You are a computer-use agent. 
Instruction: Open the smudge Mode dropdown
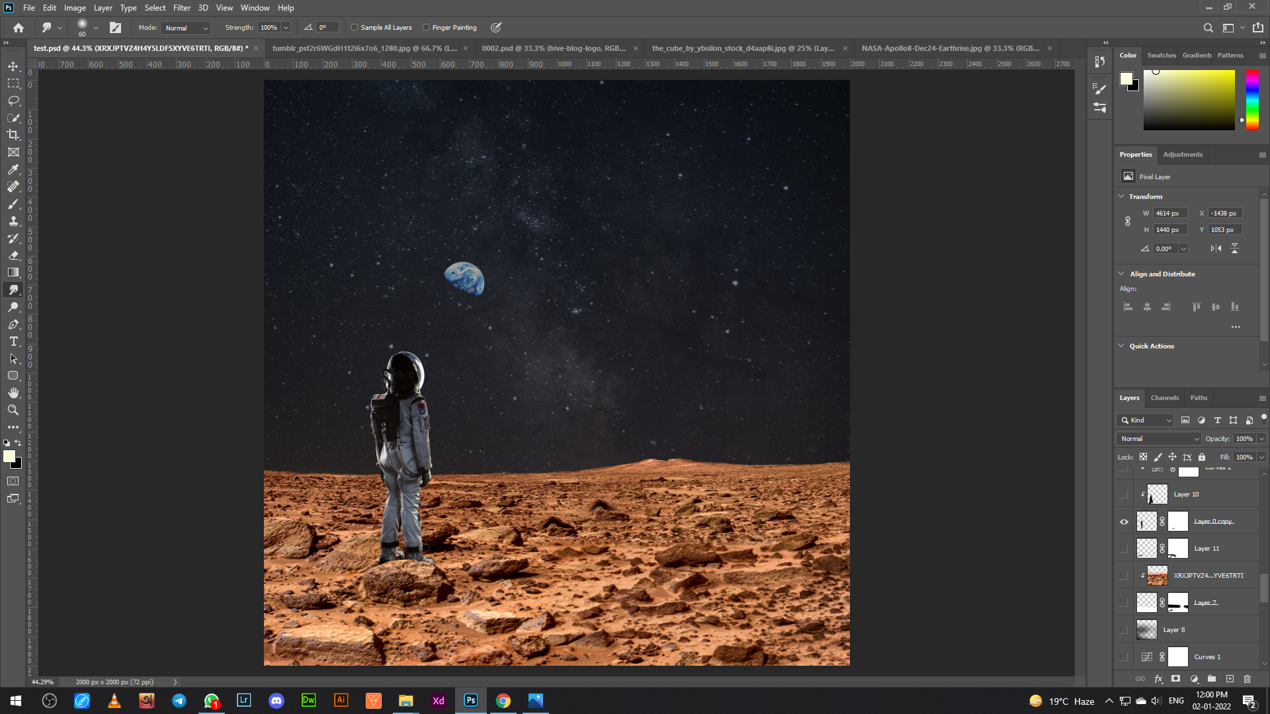(185, 28)
